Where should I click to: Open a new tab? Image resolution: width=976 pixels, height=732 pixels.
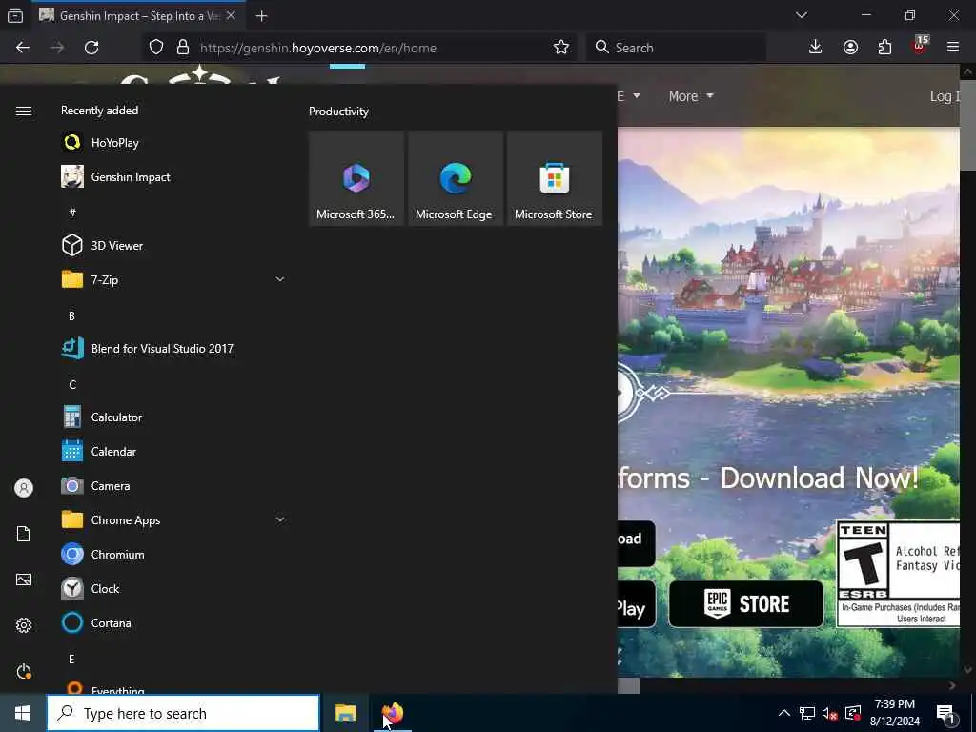(261, 16)
